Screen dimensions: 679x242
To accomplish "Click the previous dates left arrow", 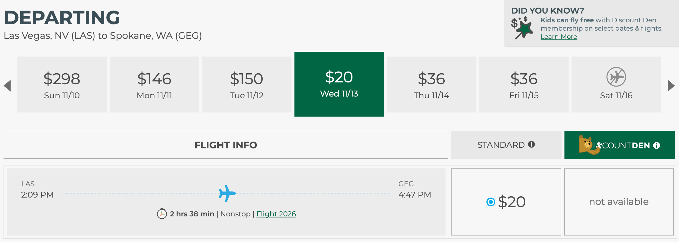I will click(x=7, y=86).
